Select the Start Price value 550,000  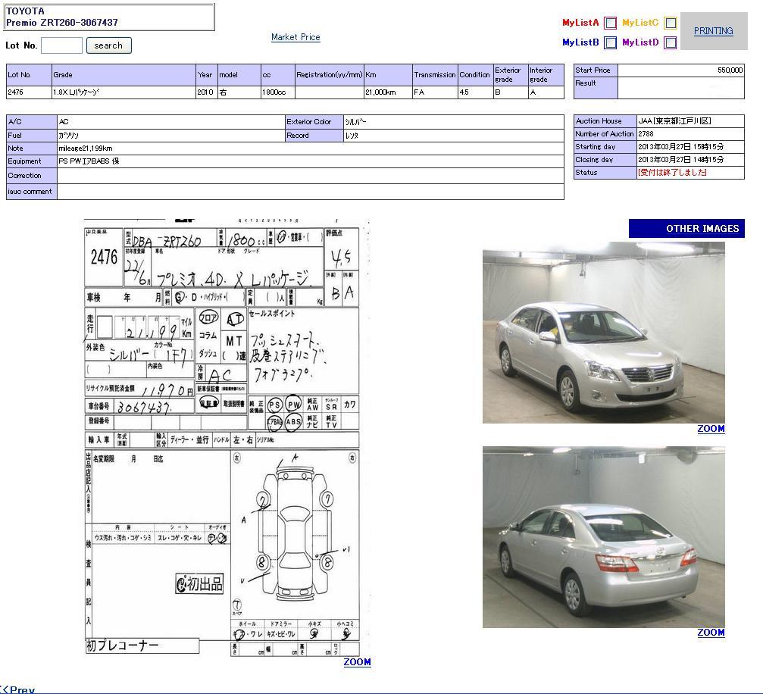point(730,70)
